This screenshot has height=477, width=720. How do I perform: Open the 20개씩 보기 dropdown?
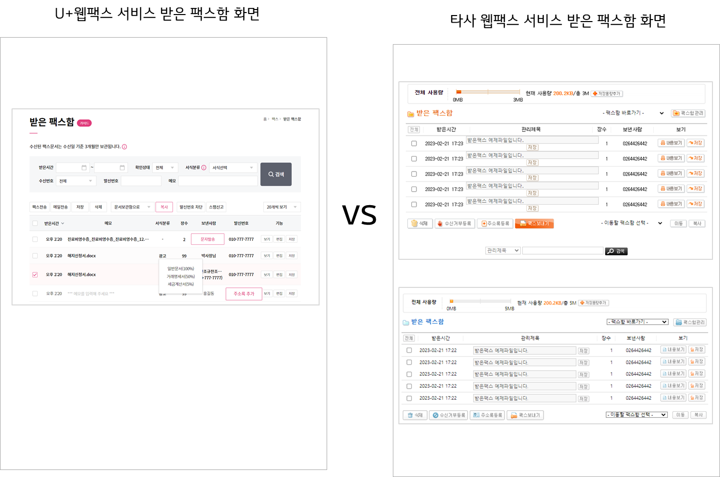pos(282,207)
